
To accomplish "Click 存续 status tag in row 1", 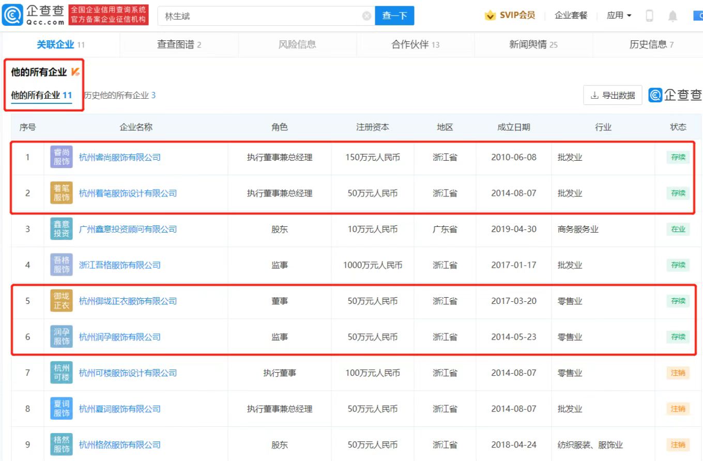I will click(678, 157).
